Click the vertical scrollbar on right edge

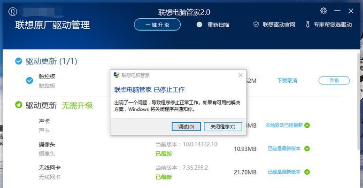tap(359, 101)
